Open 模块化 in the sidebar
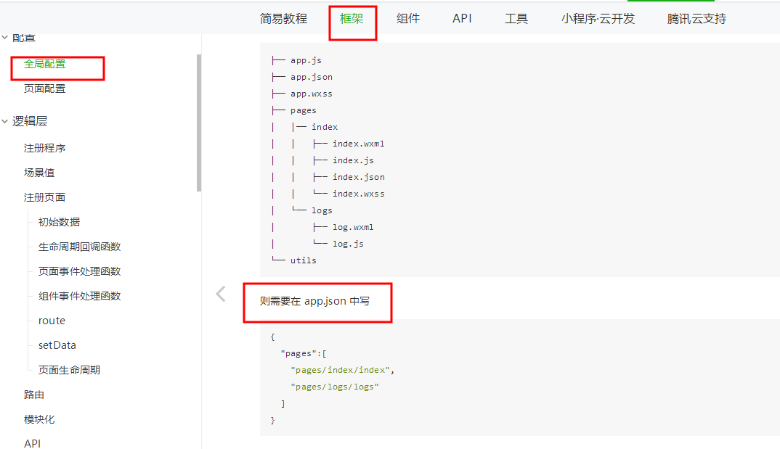Viewport: 780px width, 449px height. (39, 419)
